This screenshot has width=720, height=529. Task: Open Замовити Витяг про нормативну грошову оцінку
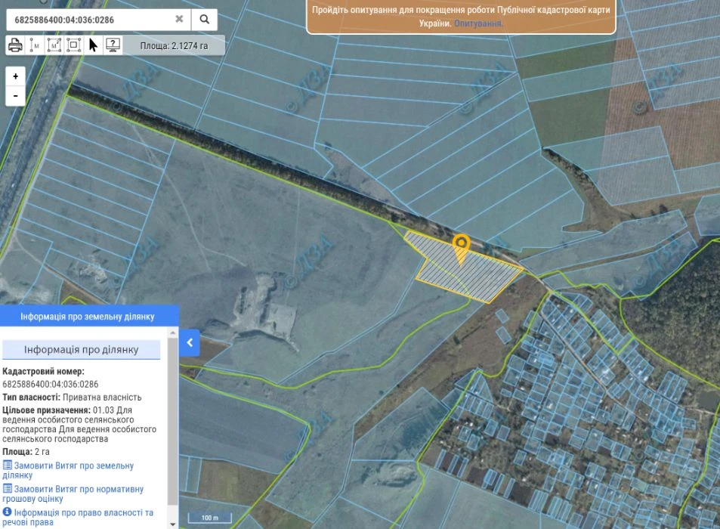click(73, 493)
